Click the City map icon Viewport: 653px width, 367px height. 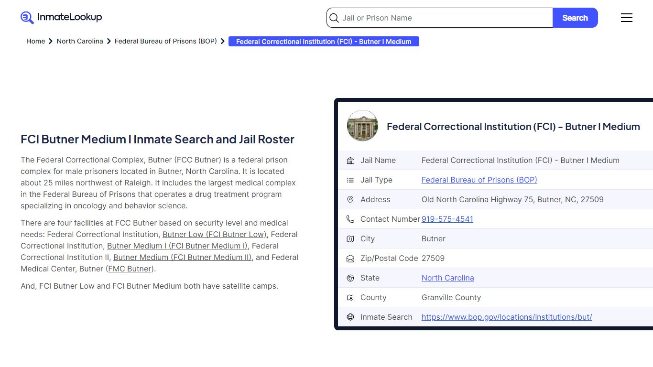[x=350, y=239]
